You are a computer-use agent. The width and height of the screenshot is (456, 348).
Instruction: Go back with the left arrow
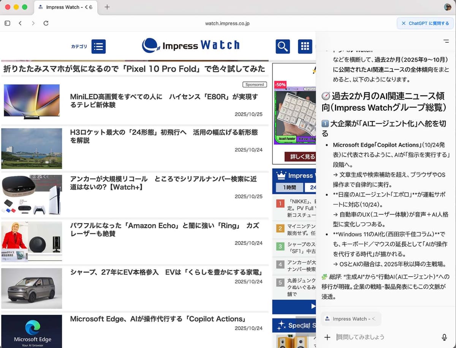(20, 23)
